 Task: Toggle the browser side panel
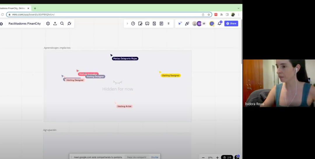[227, 15]
